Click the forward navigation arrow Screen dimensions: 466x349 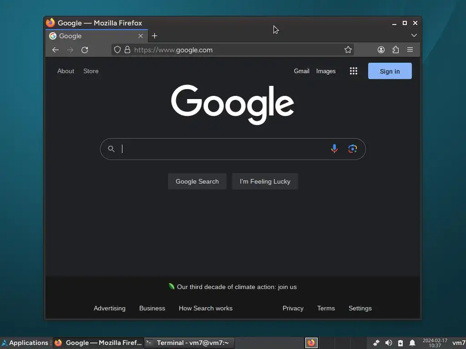(70, 50)
